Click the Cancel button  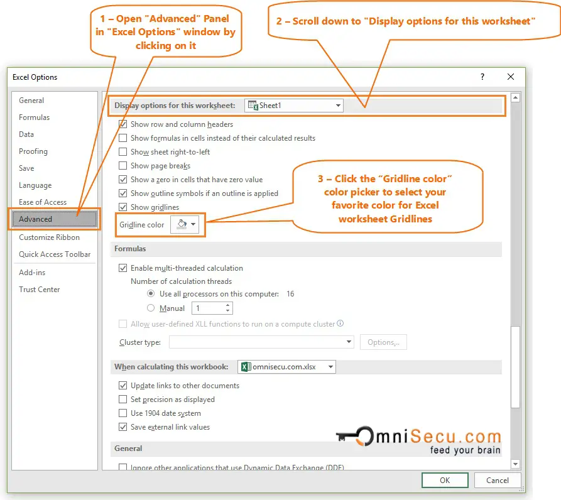[497, 480]
